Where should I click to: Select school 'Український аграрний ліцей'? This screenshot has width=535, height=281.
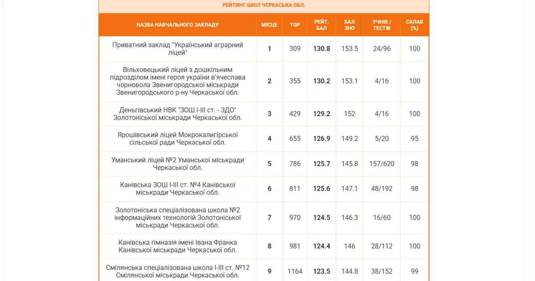coord(177,49)
